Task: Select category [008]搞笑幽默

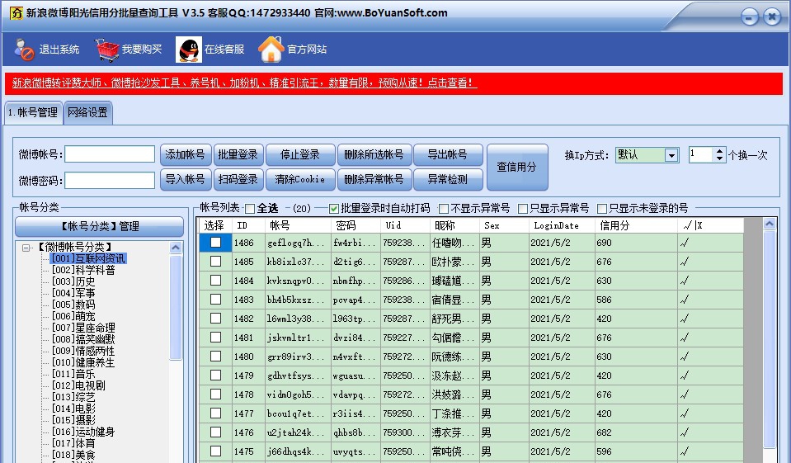Action: click(83, 339)
